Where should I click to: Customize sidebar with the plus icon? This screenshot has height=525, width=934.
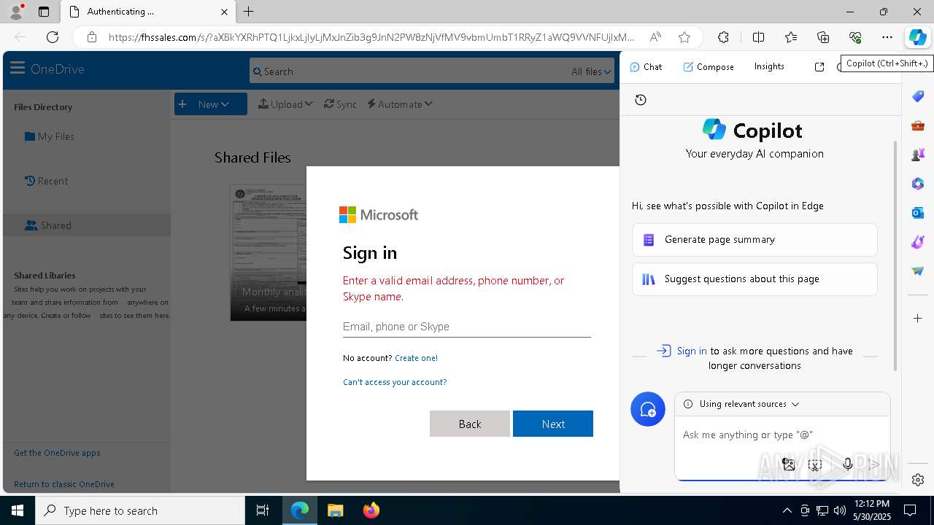click(918, 319)
